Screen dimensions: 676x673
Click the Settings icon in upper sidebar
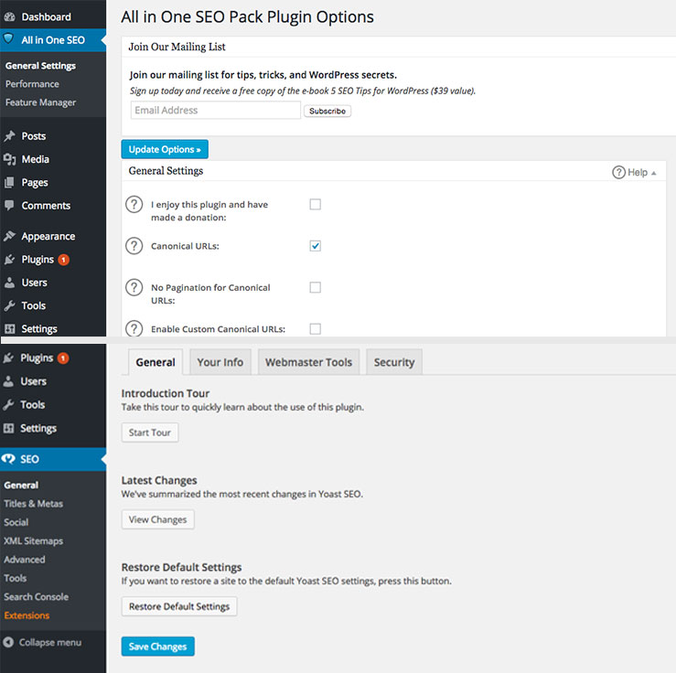click(9, 329)
